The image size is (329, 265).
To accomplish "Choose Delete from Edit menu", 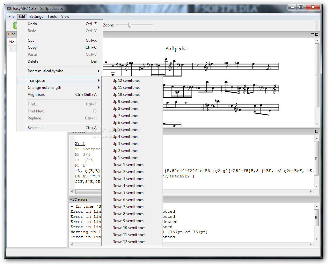I will pyautogui.click(x=60, y=61).
